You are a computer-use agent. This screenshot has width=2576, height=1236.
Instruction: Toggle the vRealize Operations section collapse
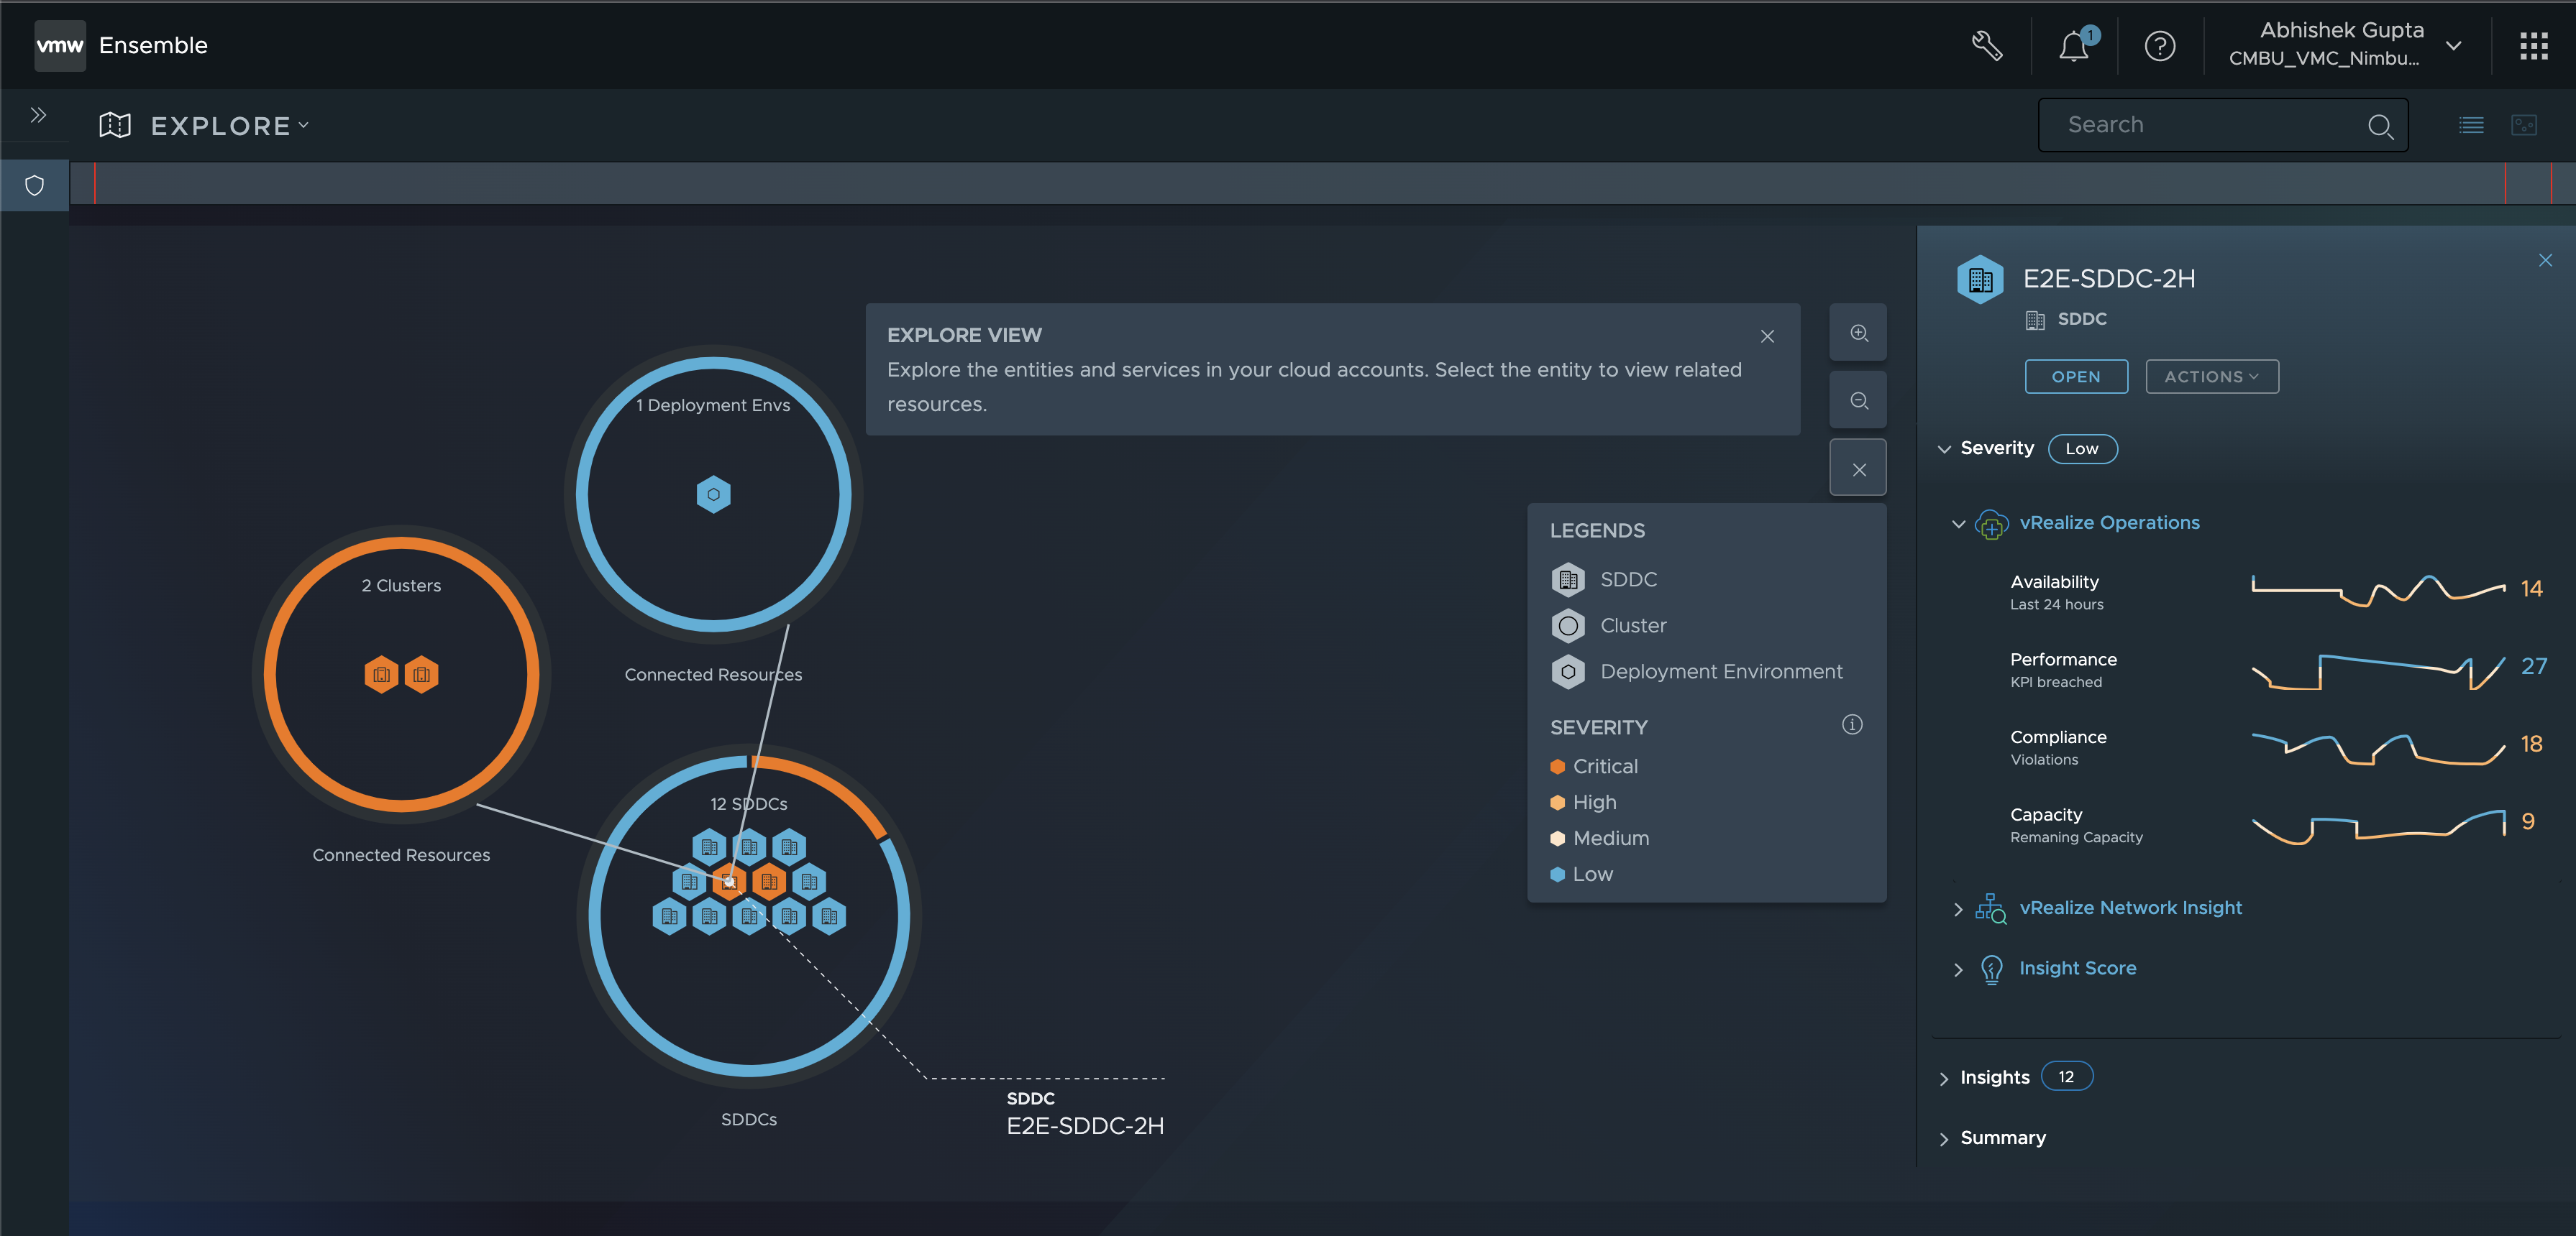[1955, 522]
